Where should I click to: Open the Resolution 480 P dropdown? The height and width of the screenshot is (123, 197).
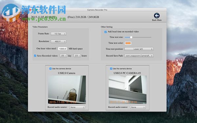pos(58,41)
